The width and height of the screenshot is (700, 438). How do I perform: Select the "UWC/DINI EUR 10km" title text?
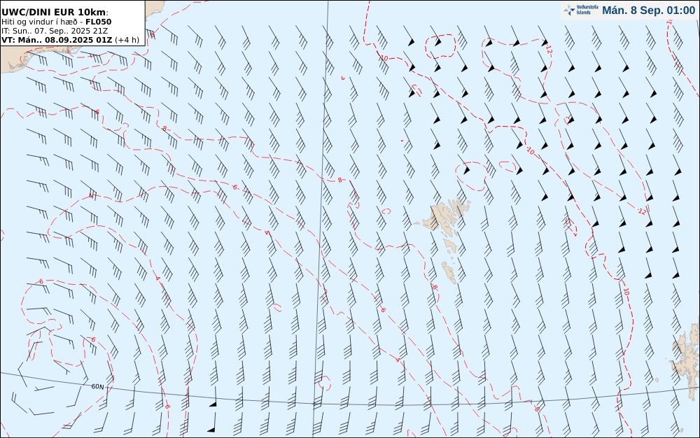click(x=54, y=12)
